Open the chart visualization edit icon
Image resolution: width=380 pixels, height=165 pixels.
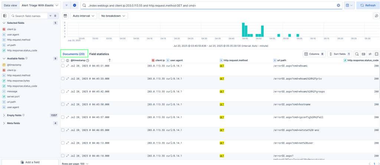tap(376, 16)
